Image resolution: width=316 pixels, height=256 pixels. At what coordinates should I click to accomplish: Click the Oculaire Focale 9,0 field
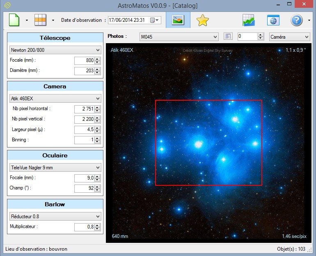84,178
